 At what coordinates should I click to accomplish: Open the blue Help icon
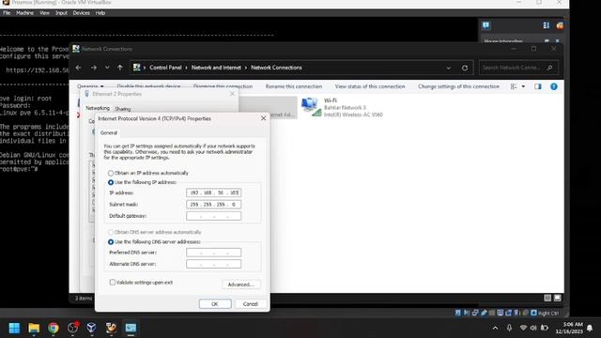554,86
